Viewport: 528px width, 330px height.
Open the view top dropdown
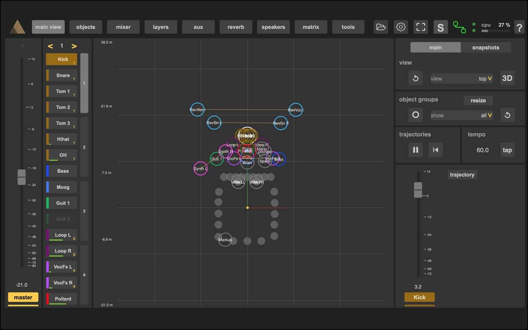click(x=462, y=78)
